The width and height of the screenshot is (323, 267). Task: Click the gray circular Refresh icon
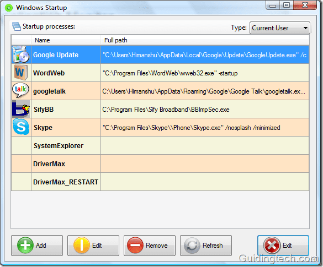point(192,246)
